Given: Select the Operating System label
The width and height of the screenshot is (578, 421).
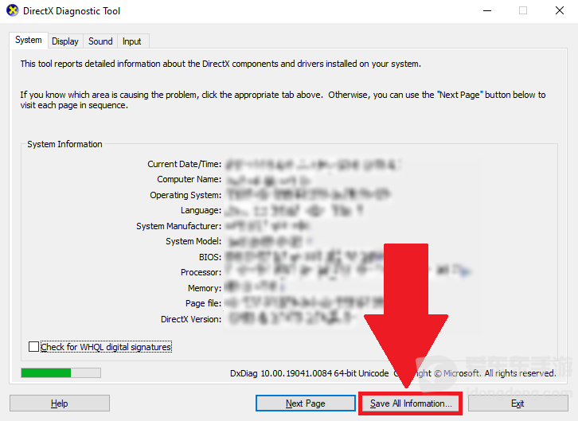Looking at the screenshot, I should [186, 195].
